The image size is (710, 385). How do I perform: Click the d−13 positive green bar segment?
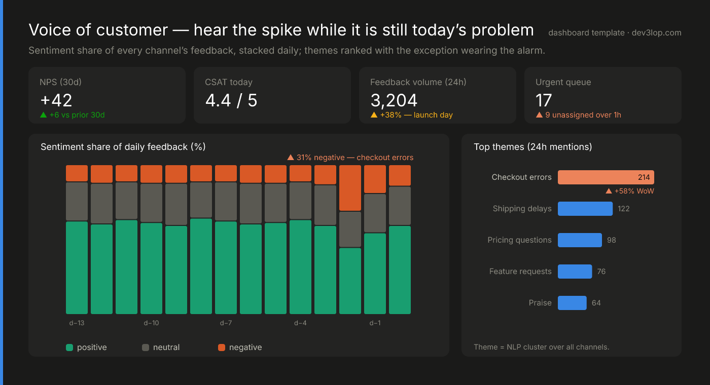[x=77, y=268]
